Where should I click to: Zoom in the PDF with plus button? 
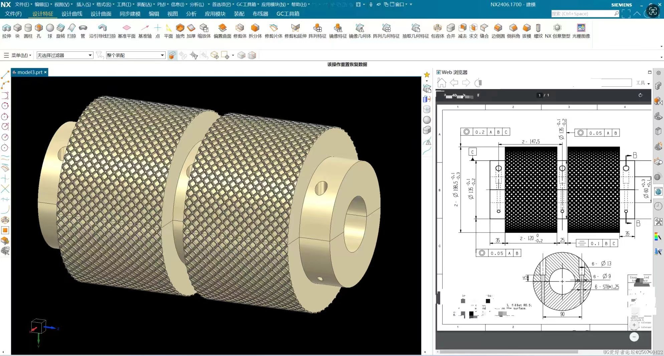(x=634, y=325)
